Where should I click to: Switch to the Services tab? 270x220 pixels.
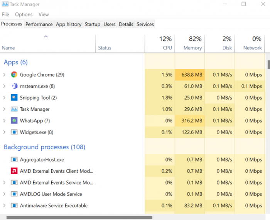tap(145, 24)
